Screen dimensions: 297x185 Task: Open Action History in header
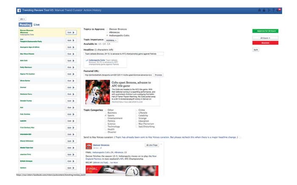tap(92, 10)
